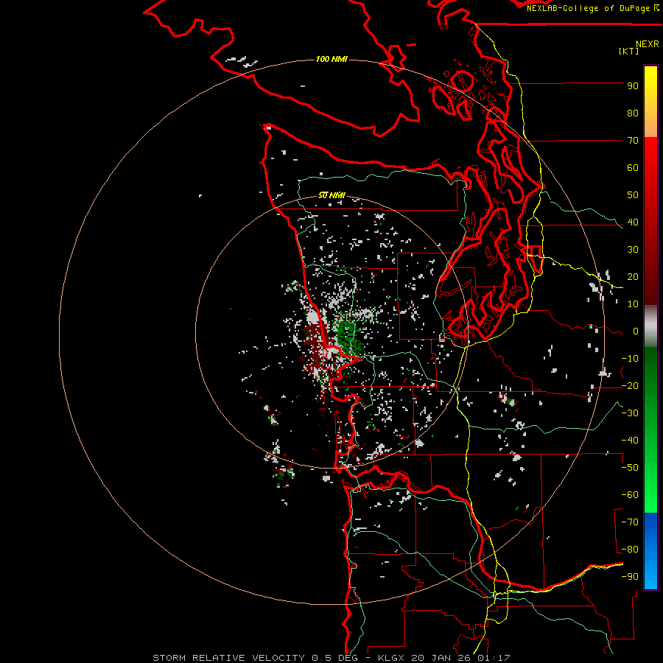Click the 0.5 DEG elevation text
The height and width of the screenshot is (663, 663).
(x=335, y=658)
